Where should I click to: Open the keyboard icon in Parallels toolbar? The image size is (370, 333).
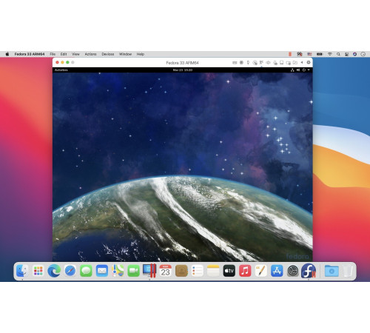pos(235,63)
